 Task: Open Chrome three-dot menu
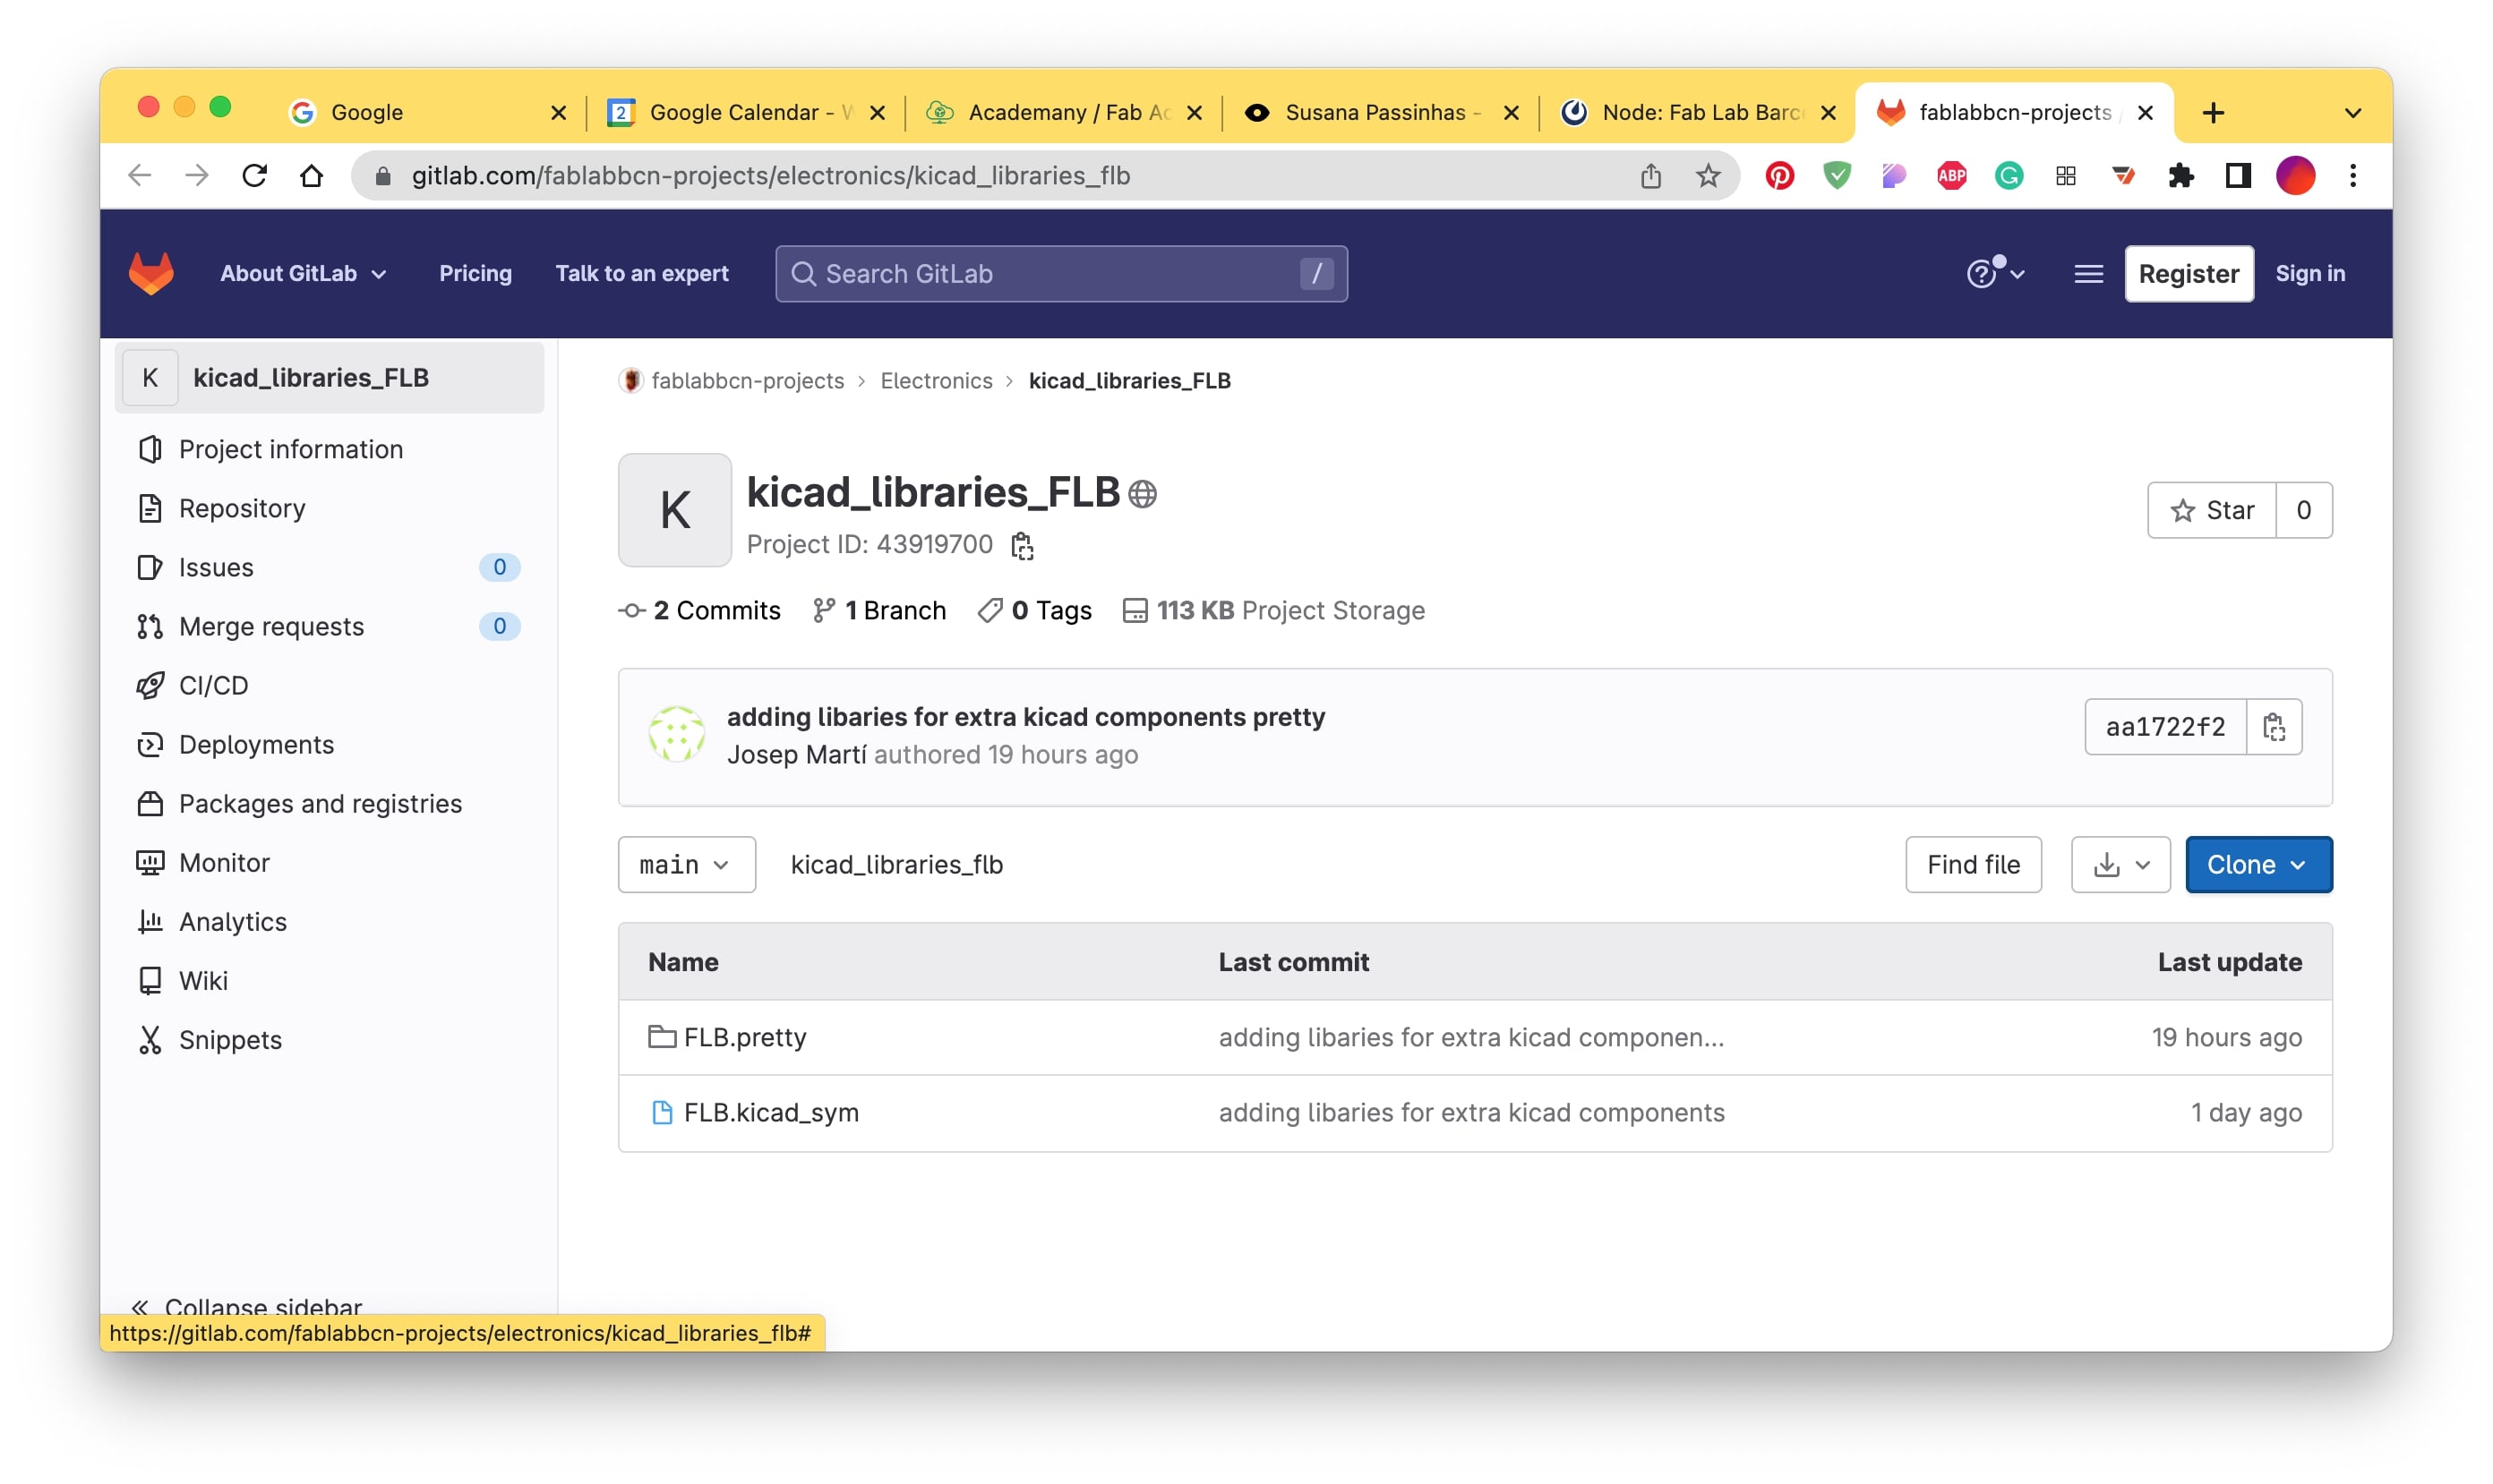tap(2353, 176)
